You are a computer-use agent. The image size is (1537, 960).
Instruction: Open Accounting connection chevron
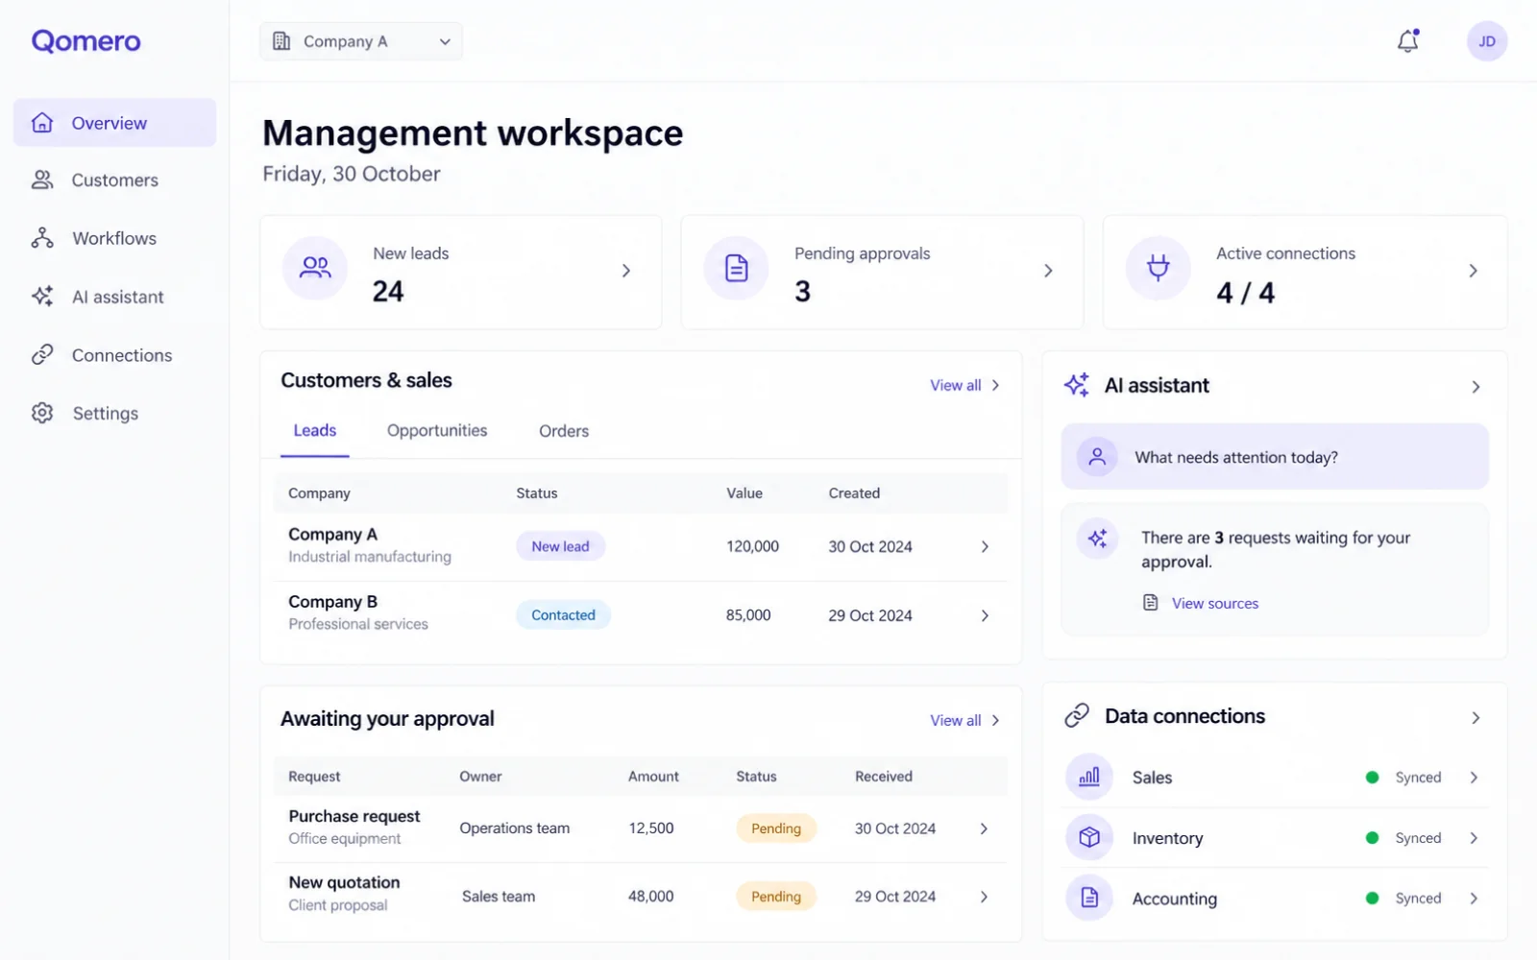click(x=1474, y=899)
